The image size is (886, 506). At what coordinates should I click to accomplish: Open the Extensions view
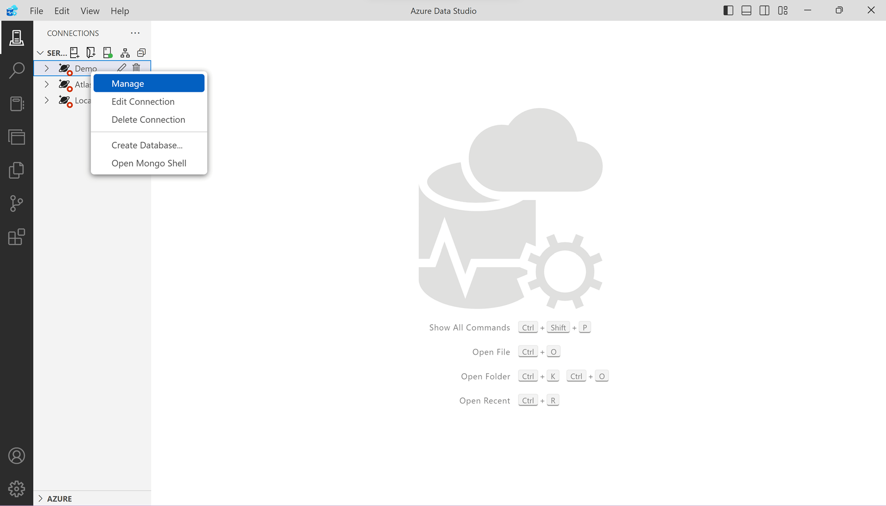[17, 237]
